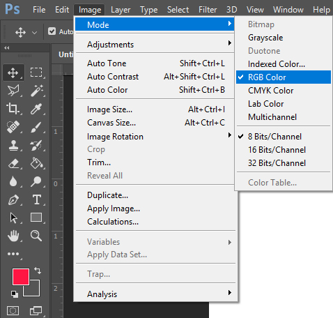Select the Rectangular Marquee tool
The width and height of the screenshot is (333, 318).
(x=36, y=73)
